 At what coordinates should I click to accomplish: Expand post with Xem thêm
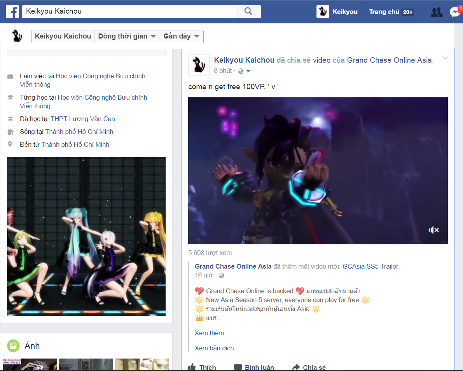(209, 333)
